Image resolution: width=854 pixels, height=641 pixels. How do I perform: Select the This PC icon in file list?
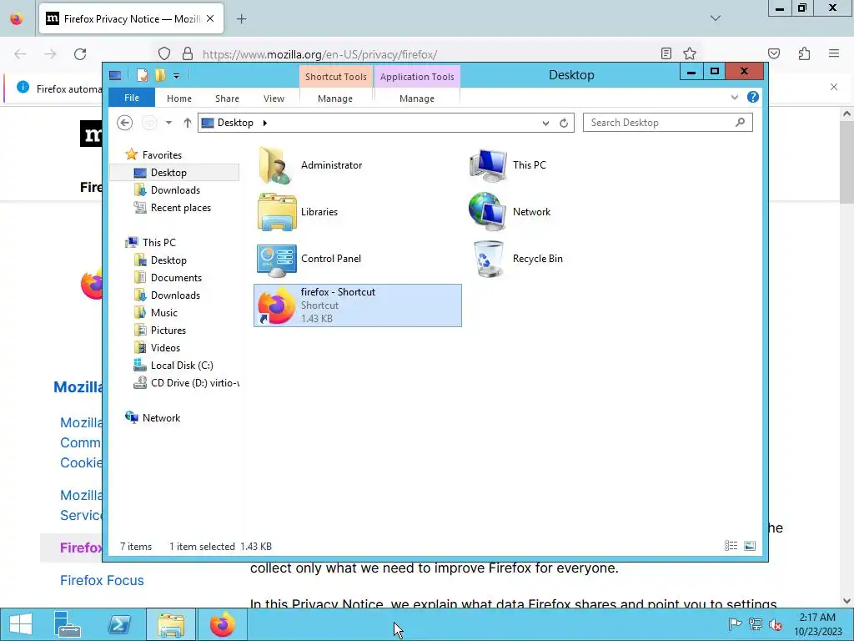[487, 165]
